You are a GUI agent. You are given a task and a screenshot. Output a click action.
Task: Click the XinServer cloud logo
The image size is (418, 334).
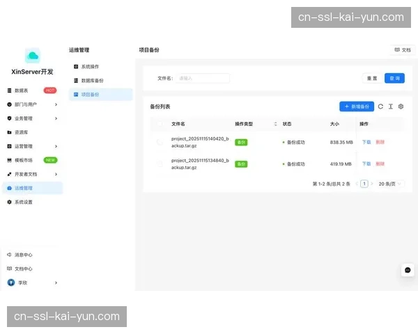pyautogui.click(x=33, y=56)
